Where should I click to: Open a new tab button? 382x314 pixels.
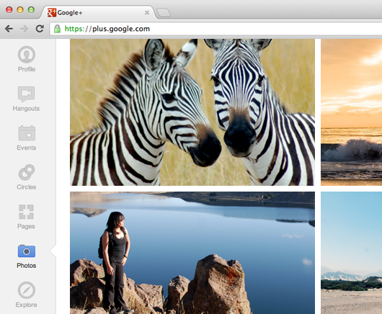(x=163, y=13)
